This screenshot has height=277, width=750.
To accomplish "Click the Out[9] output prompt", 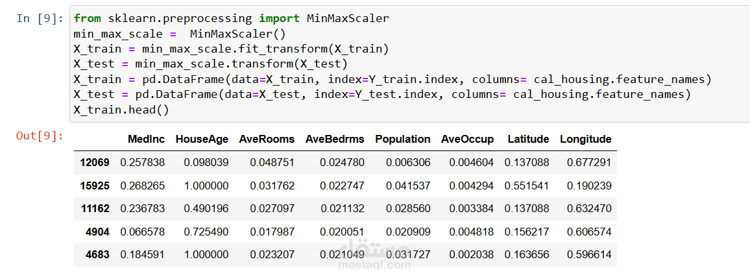I will pos(40,136).
